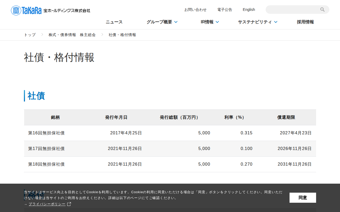Click the 同意 cookie consent button
Image resolution: width=340 pixels, height=212 pixels.
(x=303, y=198)
